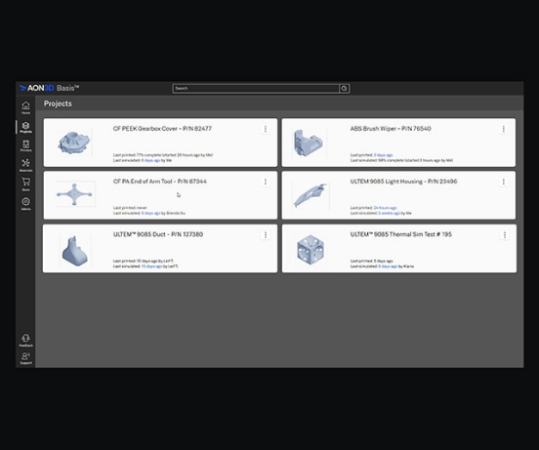Screen dimensions: 539x450
Task: Open ABS Brush Wiper - P/N 76540 title
Action: [x=391, y=129]
